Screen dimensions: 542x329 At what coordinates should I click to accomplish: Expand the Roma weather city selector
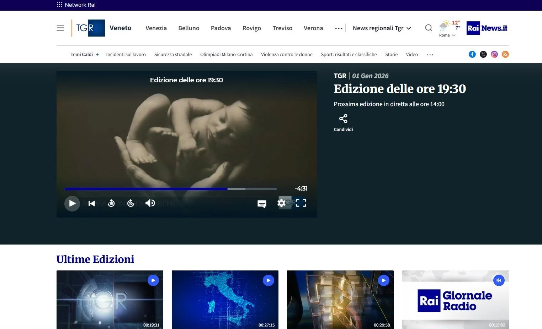447,35
